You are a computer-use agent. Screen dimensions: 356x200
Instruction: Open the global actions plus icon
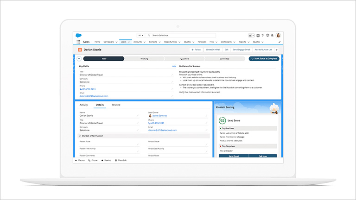pyautogui.click(x=258, y=36)
